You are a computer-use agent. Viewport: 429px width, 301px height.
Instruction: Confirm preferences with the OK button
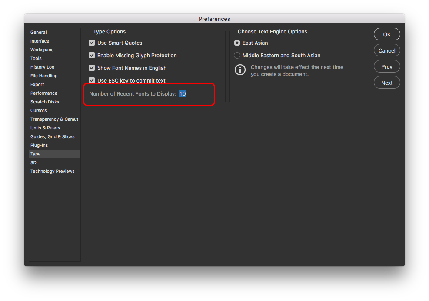[x=387, y=34]
